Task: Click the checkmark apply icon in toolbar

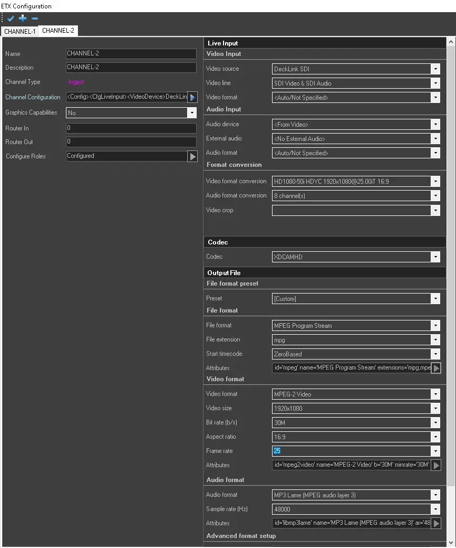Action: (11, 18)
